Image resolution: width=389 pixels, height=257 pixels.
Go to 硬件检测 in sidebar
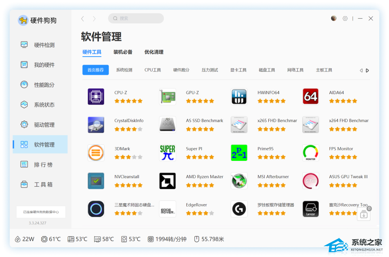tap(40, 45)
